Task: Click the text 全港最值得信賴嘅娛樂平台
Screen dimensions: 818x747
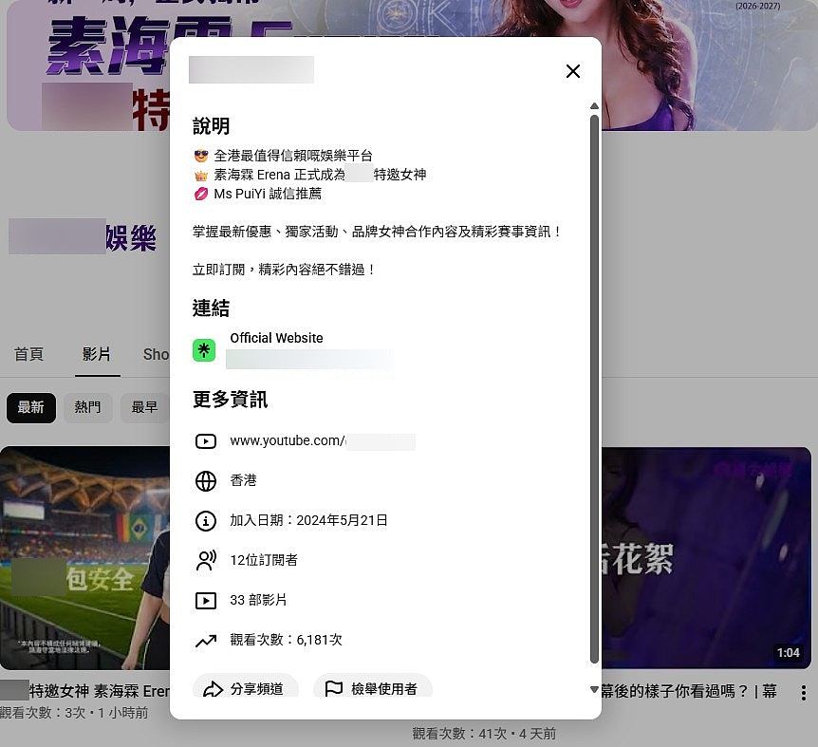Action: click(x=293, y=156)
